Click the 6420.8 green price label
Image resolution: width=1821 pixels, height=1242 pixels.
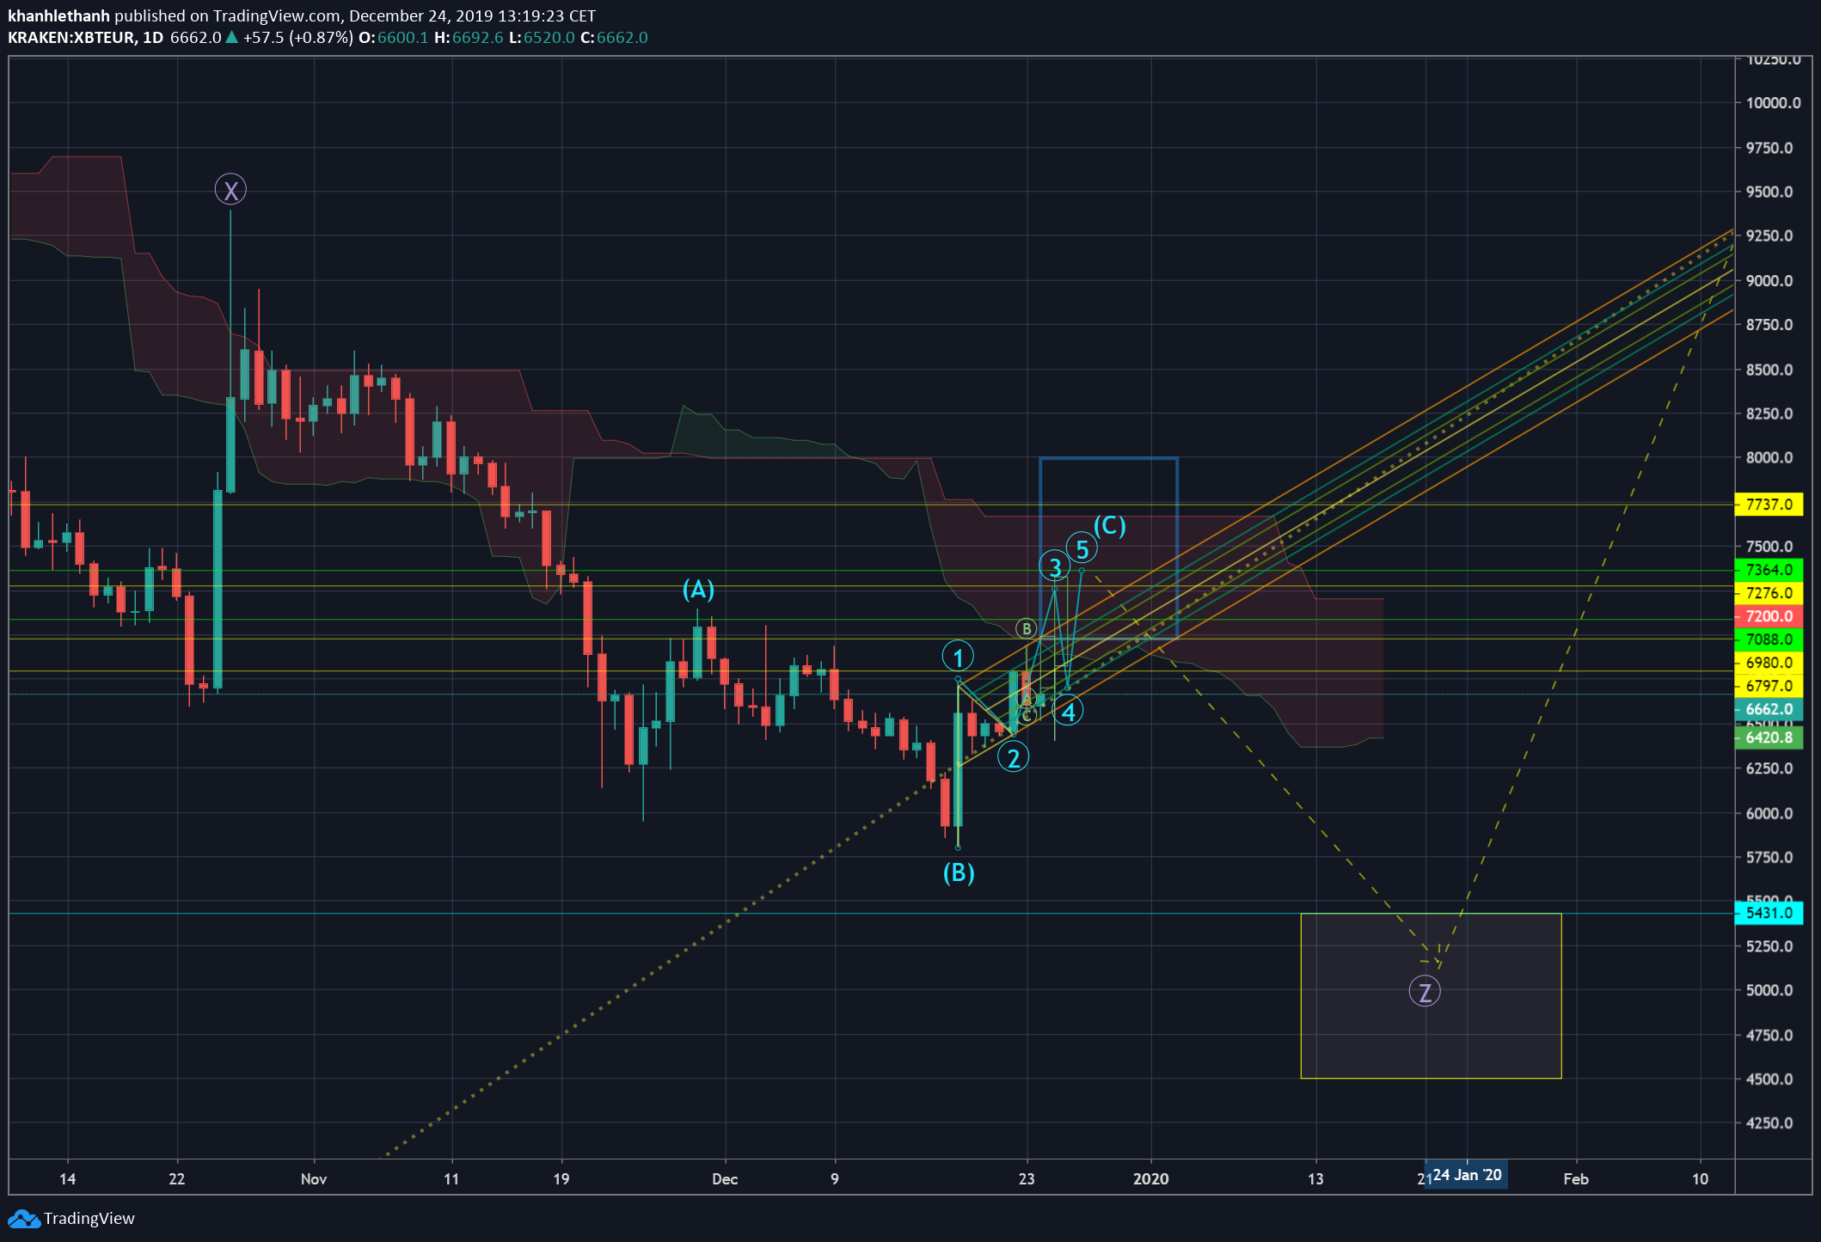tap(1769, 737)
